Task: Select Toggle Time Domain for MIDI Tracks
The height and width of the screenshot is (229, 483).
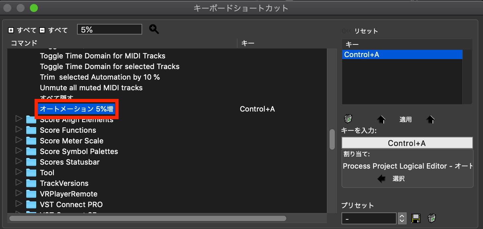Action: [103, 56]
